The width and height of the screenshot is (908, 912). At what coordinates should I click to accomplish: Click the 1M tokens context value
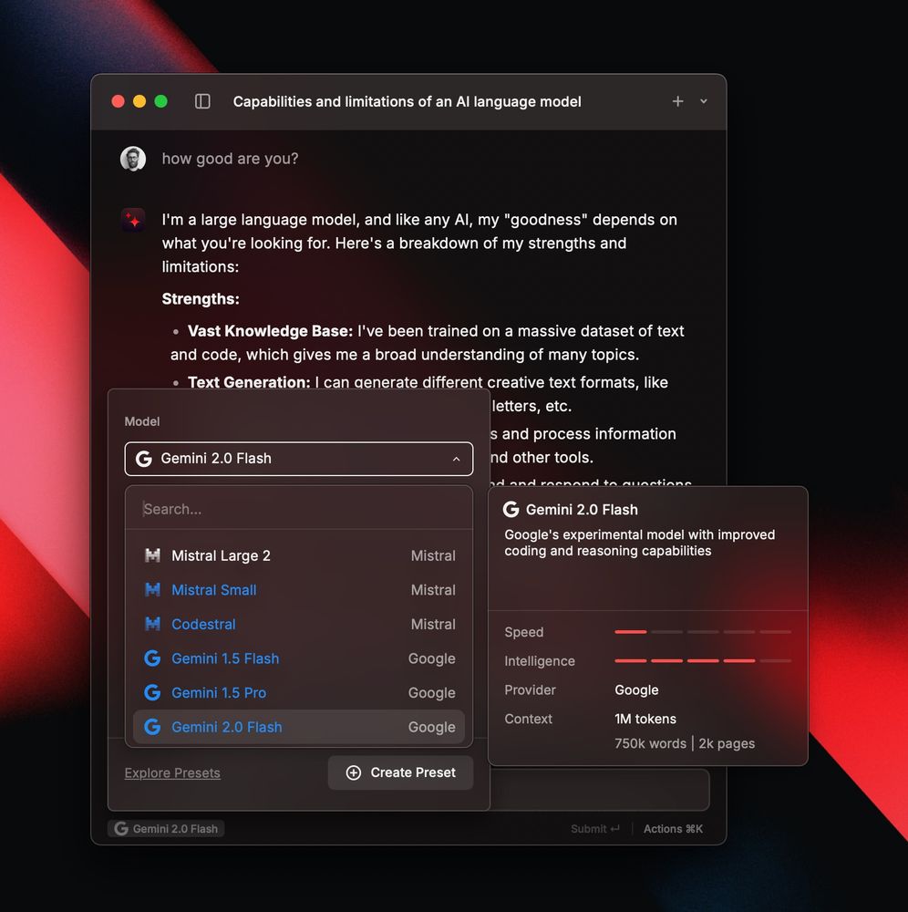pyautogui.click(x=645, y=720)
